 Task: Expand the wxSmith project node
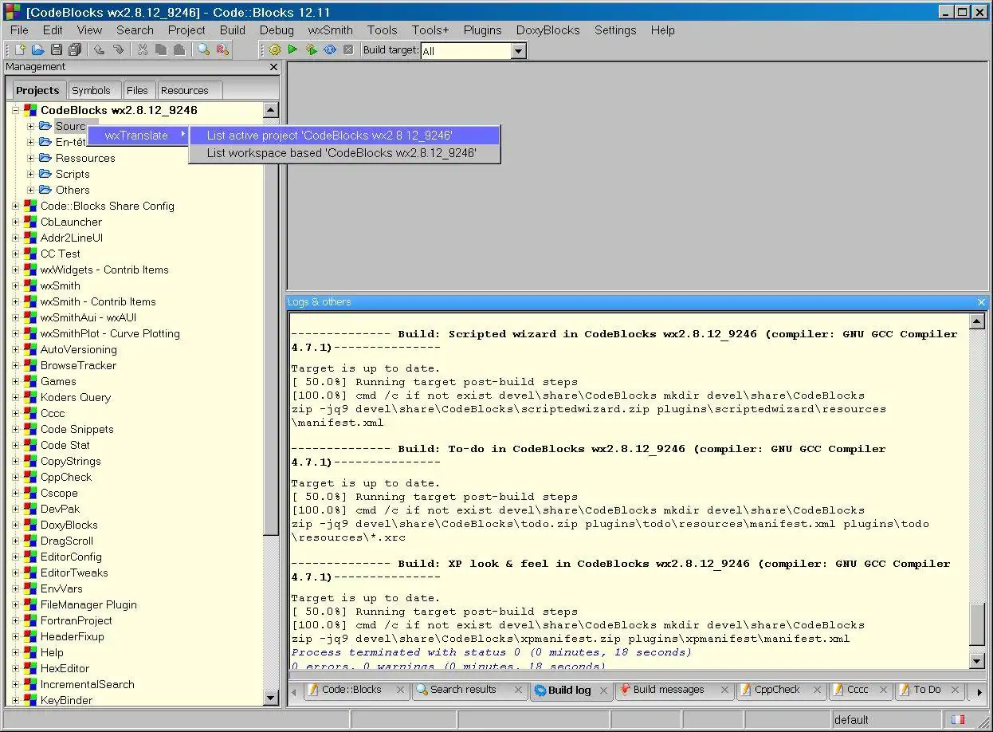[16, 285]
